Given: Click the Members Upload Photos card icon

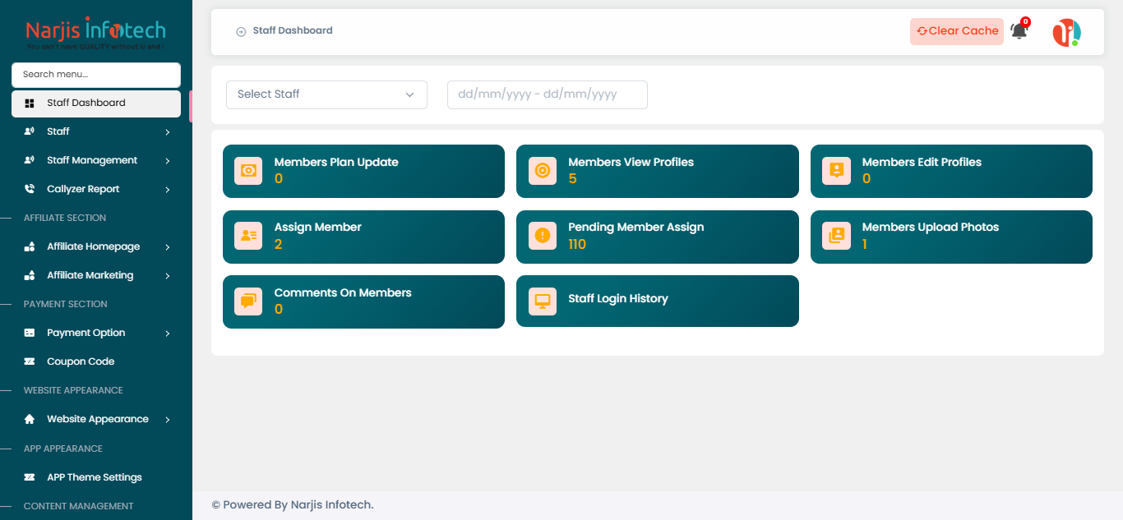Looking at the screenshot, I should pos(836,236).
